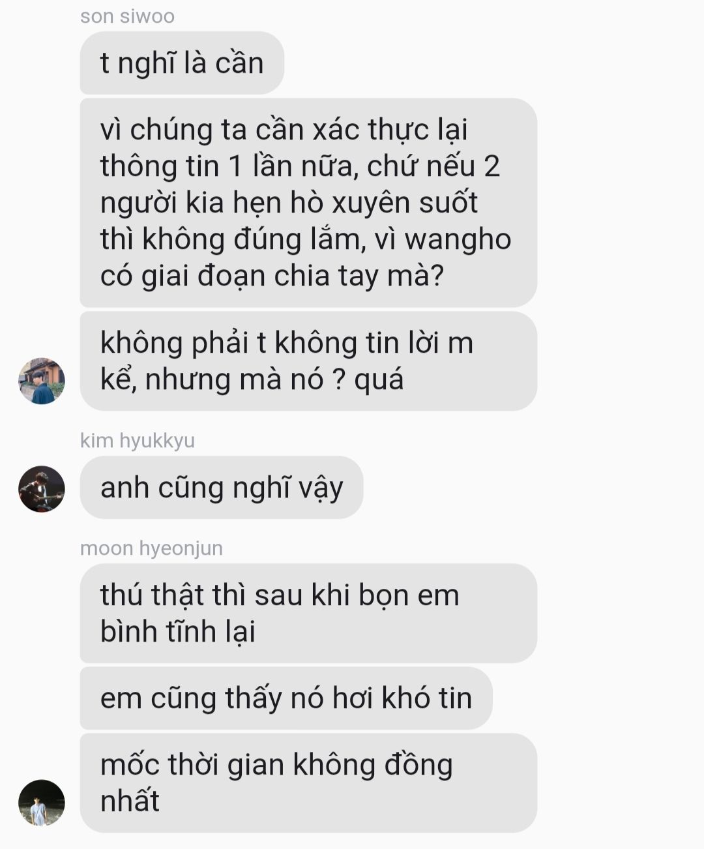The height and width of the screenshot is (849, 704).
Task: Select the "t nghĩ là cần" message bubble
Action: [182, 63]
